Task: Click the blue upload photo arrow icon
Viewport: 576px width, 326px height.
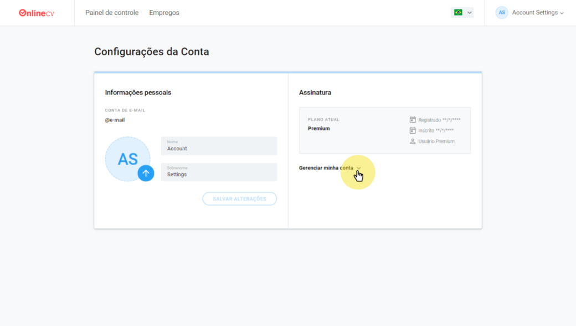Action: 146,173
